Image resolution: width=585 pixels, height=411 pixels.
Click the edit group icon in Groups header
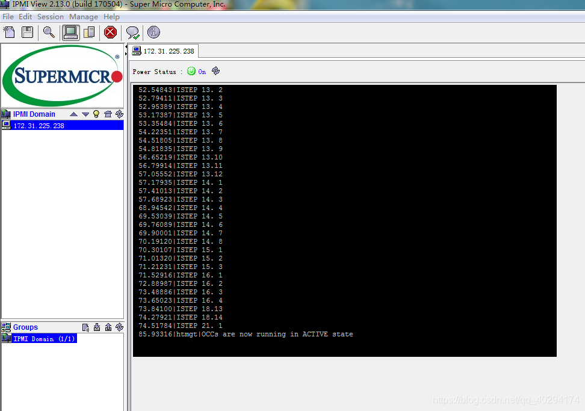point(86,327)
